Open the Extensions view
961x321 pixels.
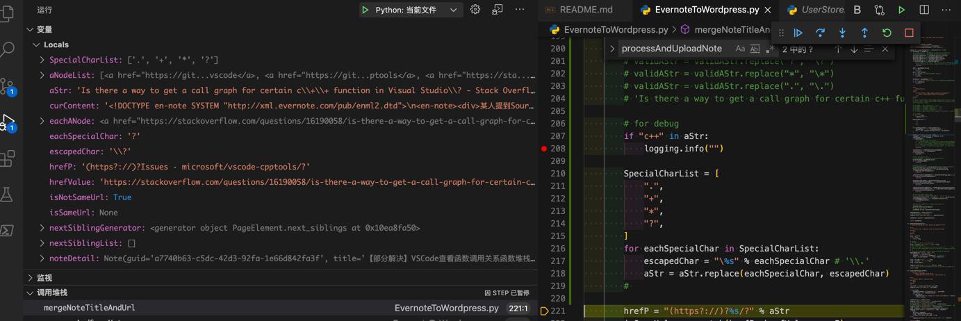[8, 158]
